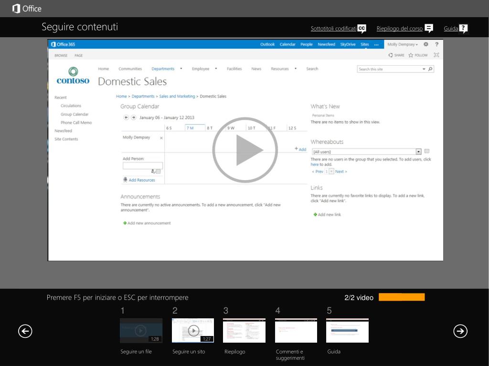Click Departments in the site navigation

[163, 69]
